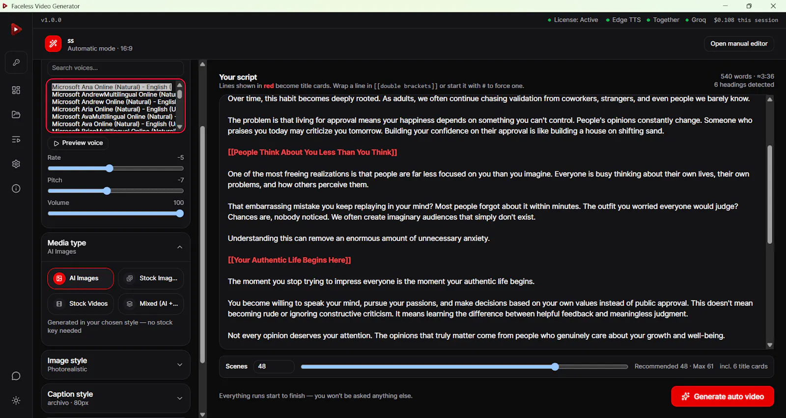
Task: Click the v1.0.0 version label
Action: (x=51, y=20)
